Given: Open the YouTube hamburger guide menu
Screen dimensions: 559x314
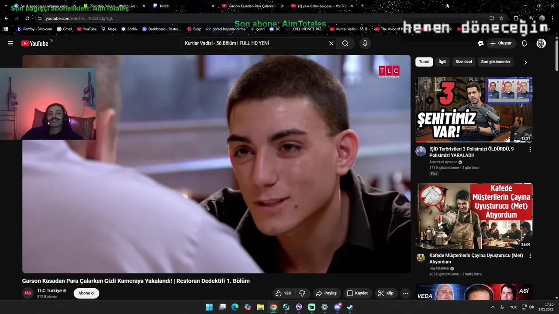Looking at the screenshot, I should click(x=10, y=43).
